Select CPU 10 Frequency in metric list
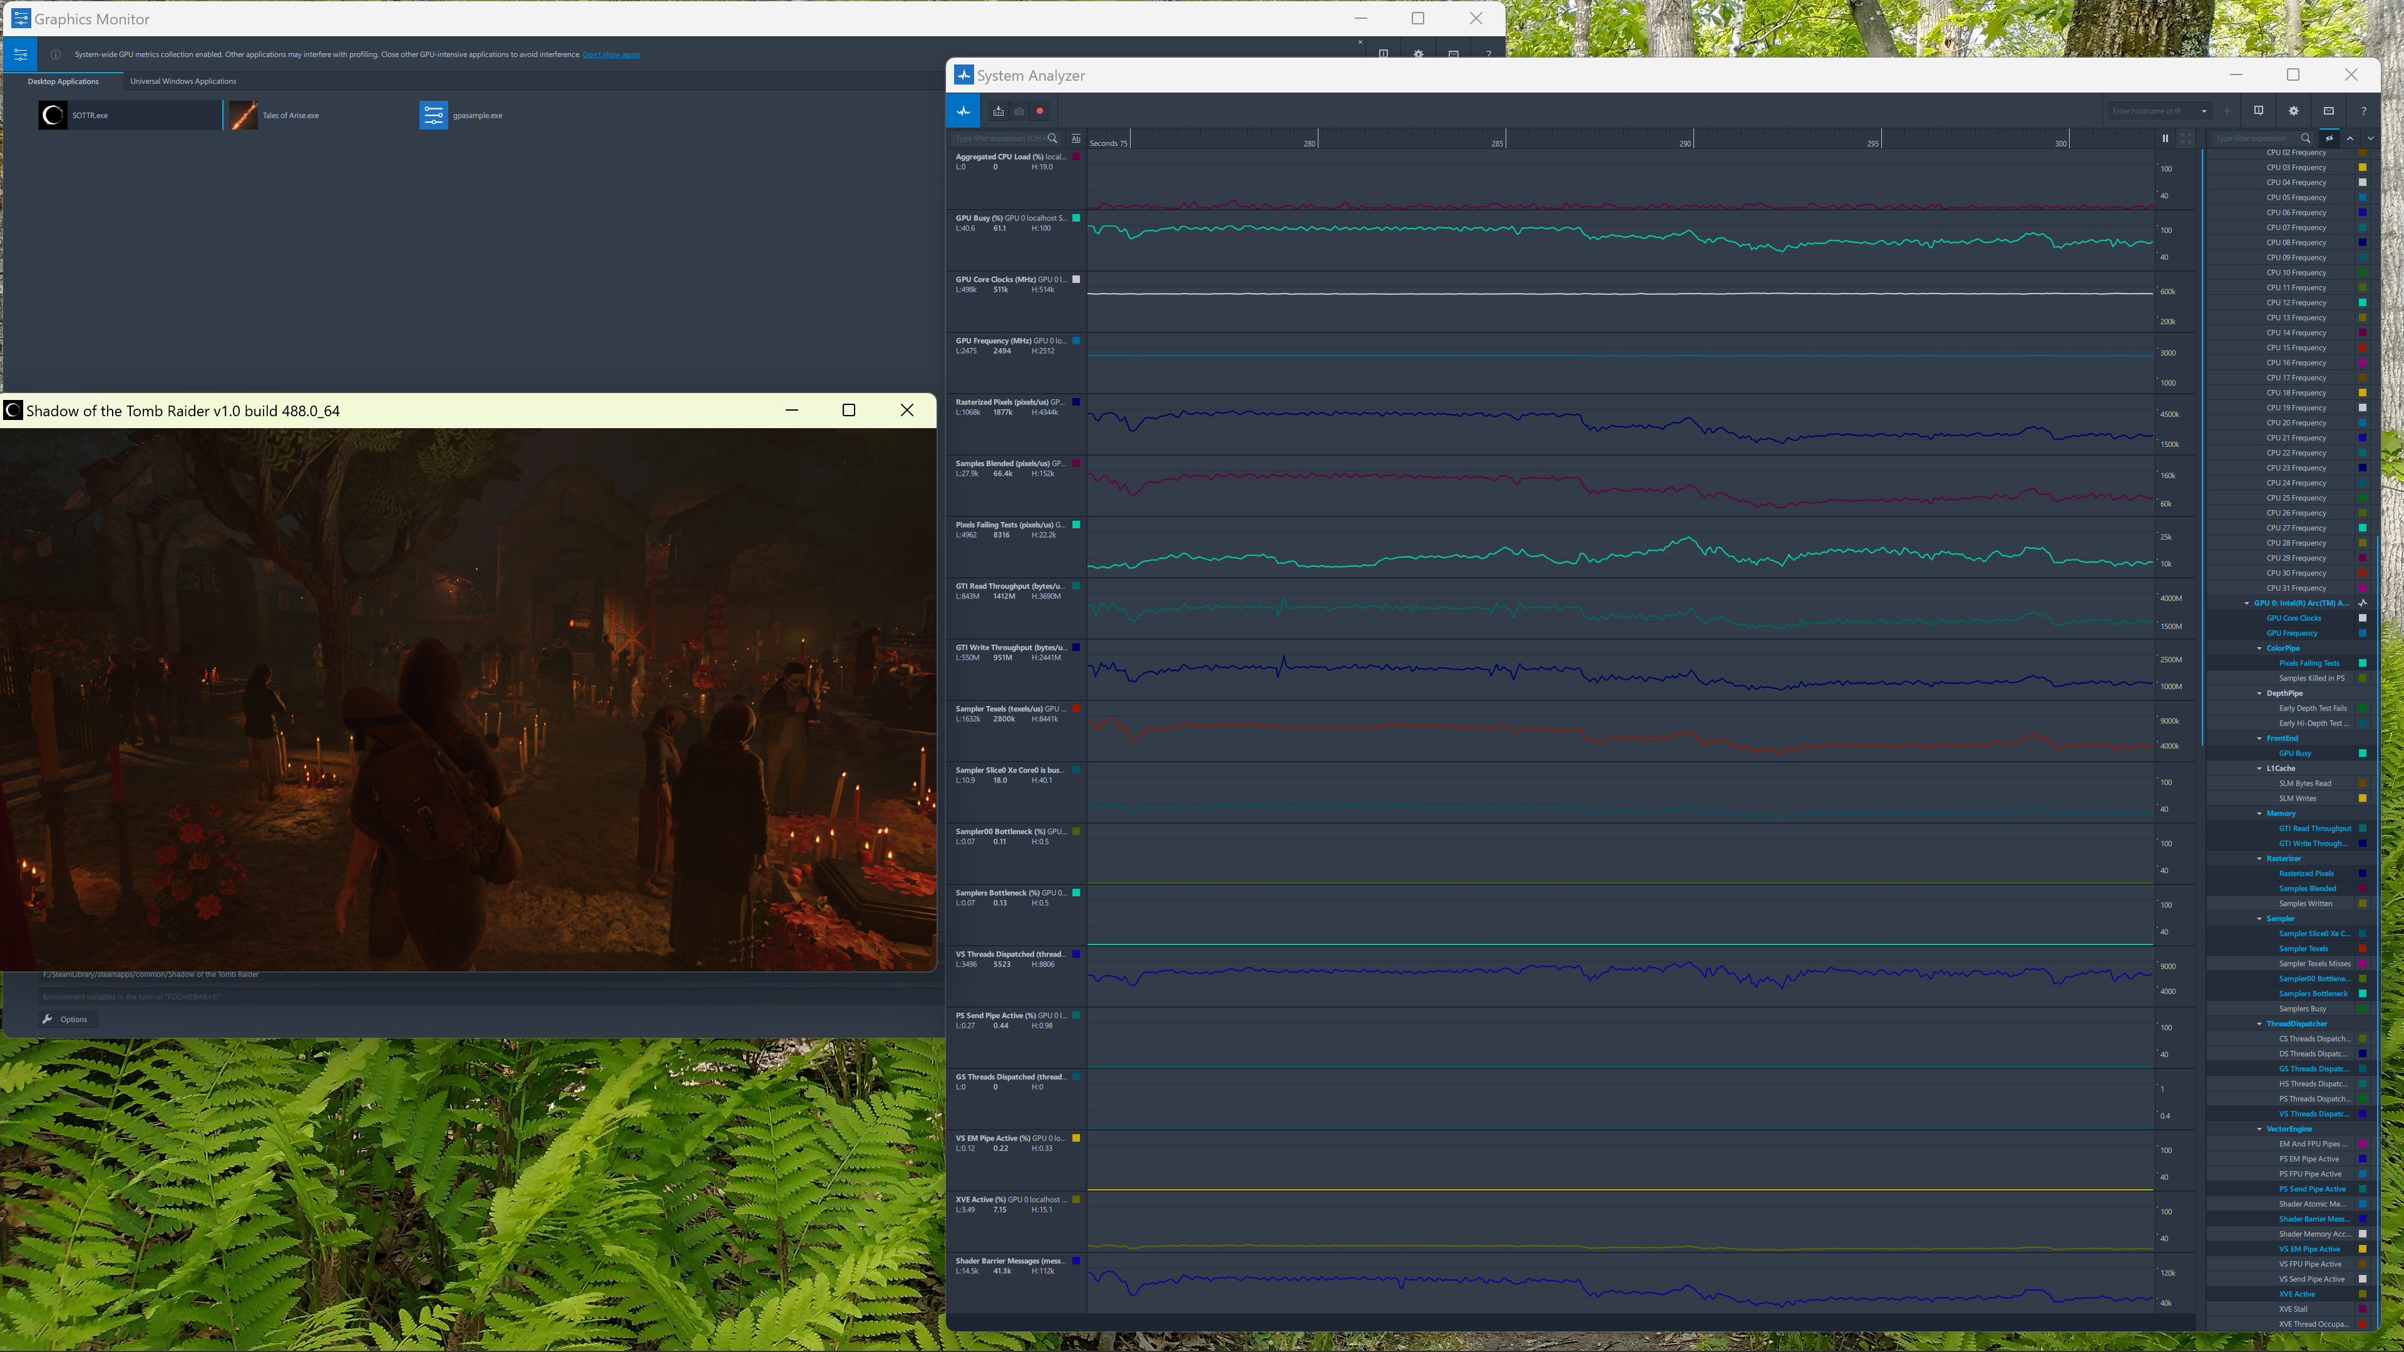This screenshot has width=2404, height=1352. (x=2296, y=272)
